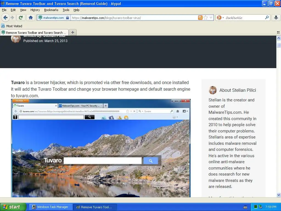Restore down the Mypal browser window
Screen dimensions: 281x211
pyautogui.click(x=271, y=3)
